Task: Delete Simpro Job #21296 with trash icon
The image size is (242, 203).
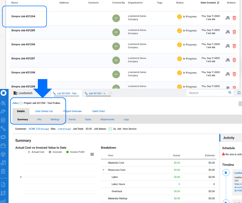Action: pos(234,46)
